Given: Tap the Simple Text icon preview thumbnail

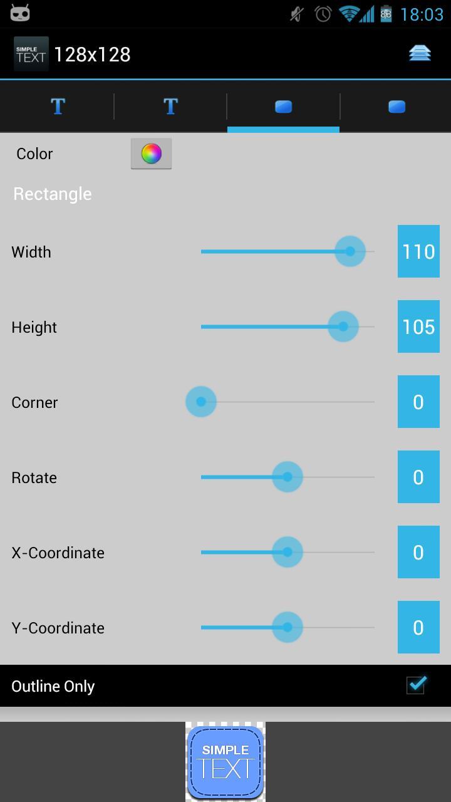Looking at the screenshot, I should coord(225,762).
